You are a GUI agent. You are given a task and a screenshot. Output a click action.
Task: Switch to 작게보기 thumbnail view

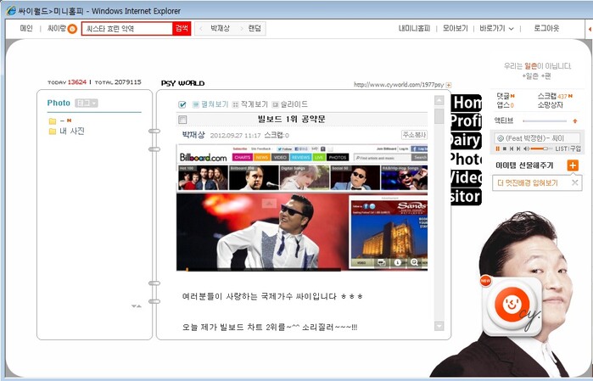(x=249, y=104)
